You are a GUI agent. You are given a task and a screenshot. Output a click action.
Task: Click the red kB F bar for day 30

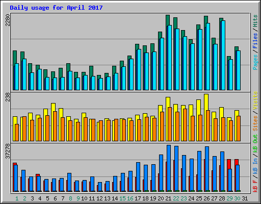tap(237, 162)
